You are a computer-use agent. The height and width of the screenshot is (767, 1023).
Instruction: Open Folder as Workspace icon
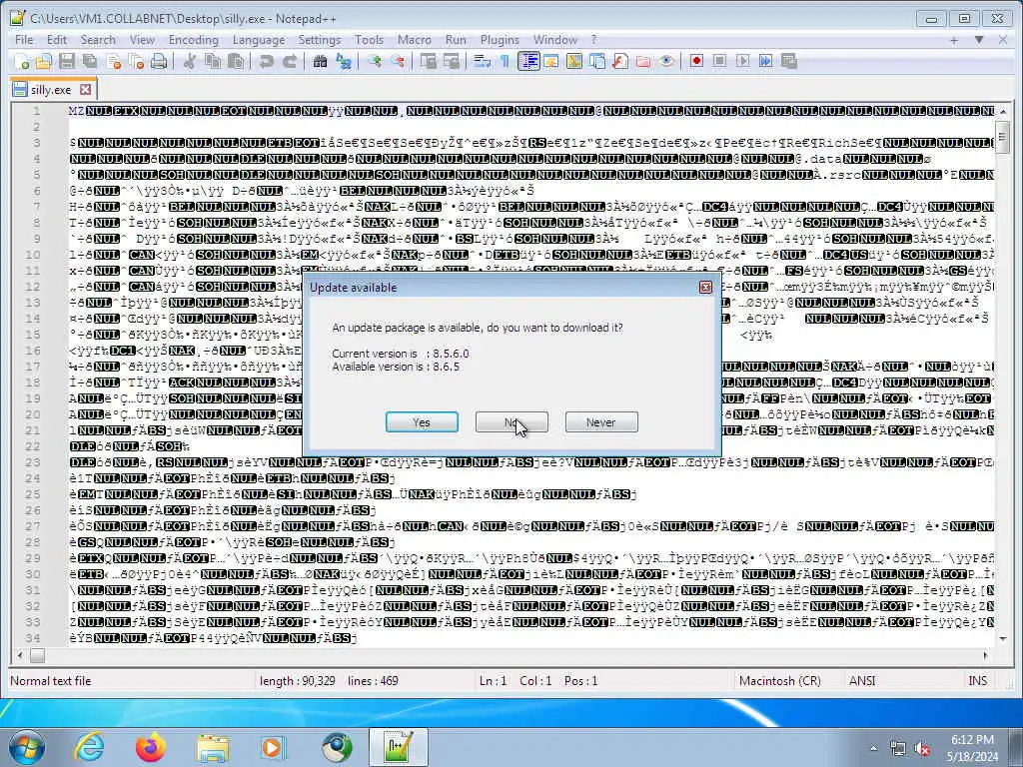click(643, 61)
